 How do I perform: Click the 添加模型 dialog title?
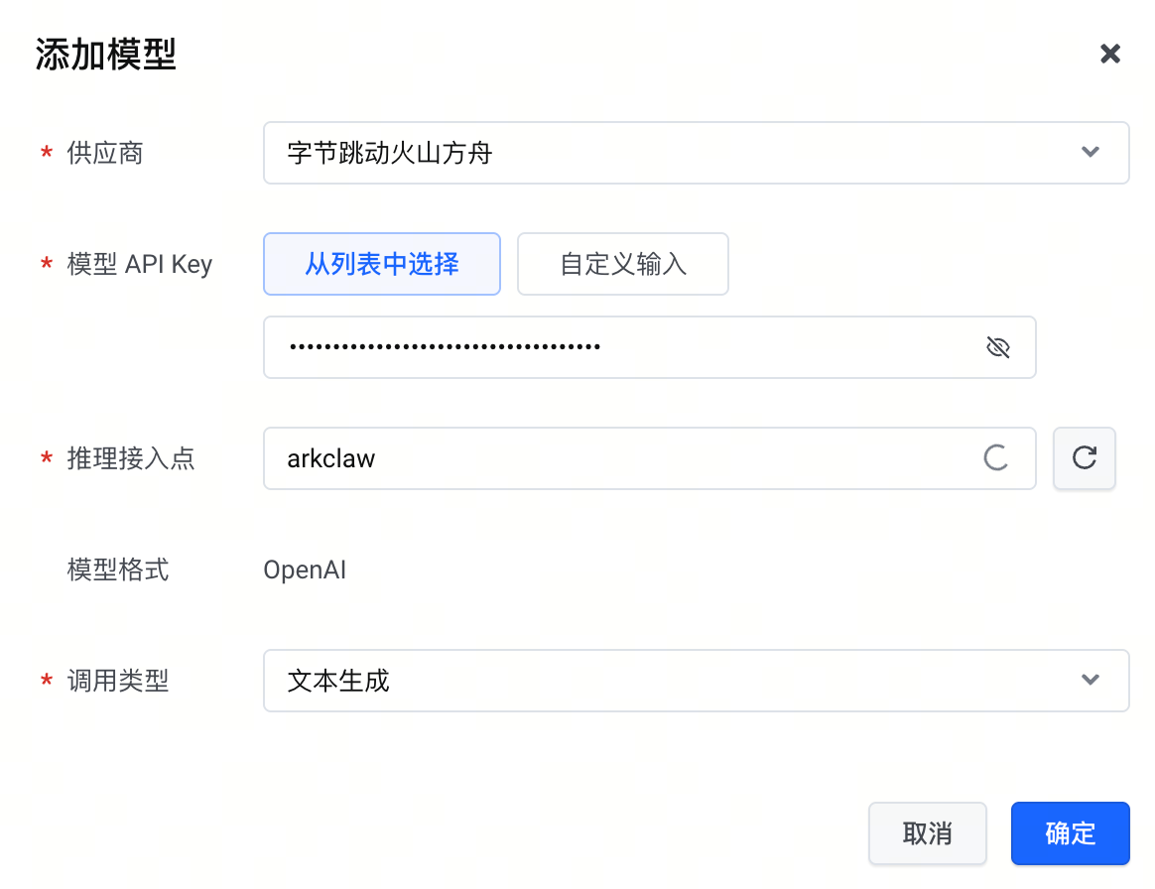(106, 54)
